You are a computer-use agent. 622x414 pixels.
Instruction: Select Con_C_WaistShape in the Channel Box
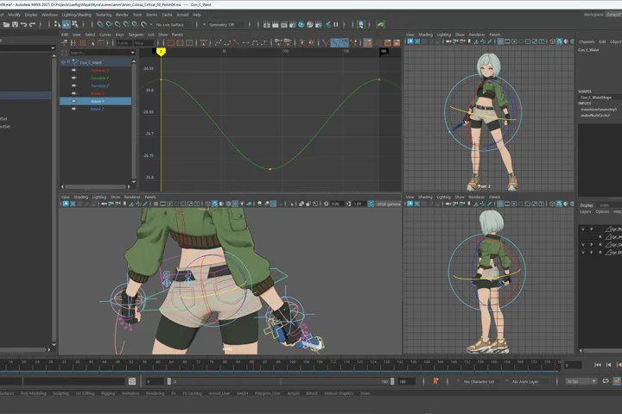click(596, 97)
